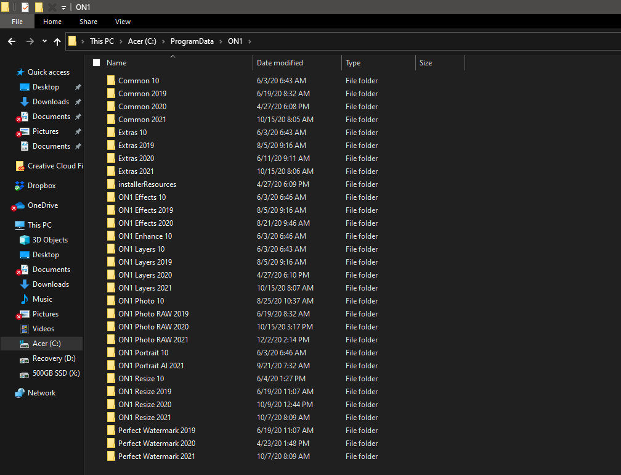621x475 pixels.
Task: Switch to the View ribbon tab
Action: click(123, 22)
